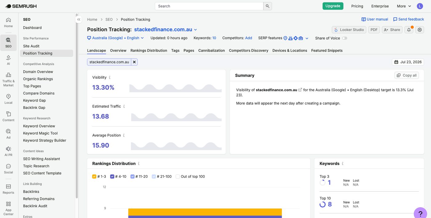
Task: Open Content section icon
Action: 8,116
